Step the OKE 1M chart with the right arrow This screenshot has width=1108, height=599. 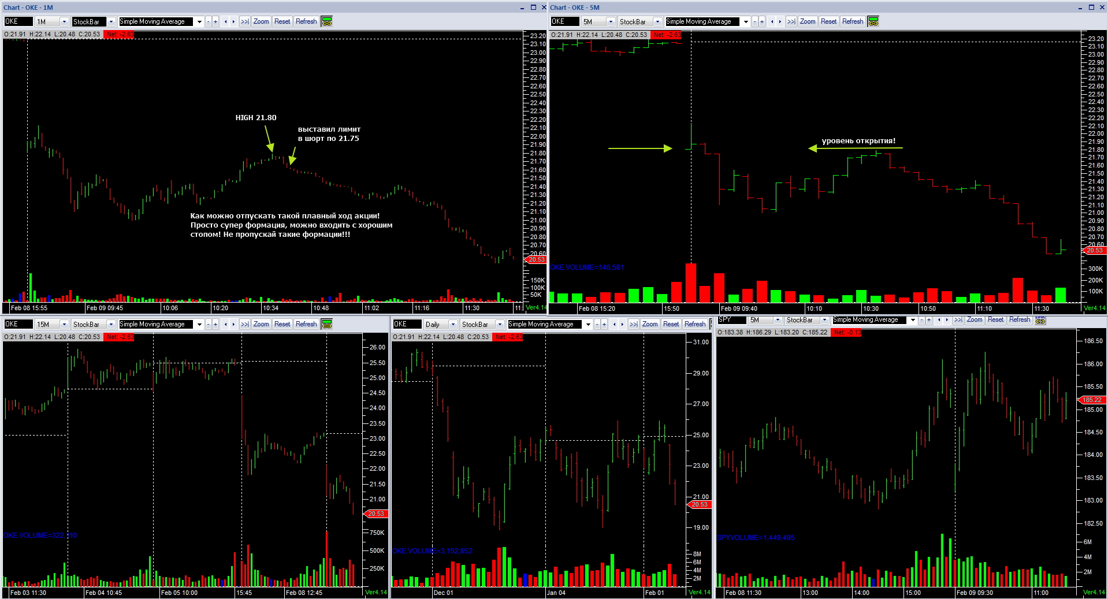tap(233, 21)
